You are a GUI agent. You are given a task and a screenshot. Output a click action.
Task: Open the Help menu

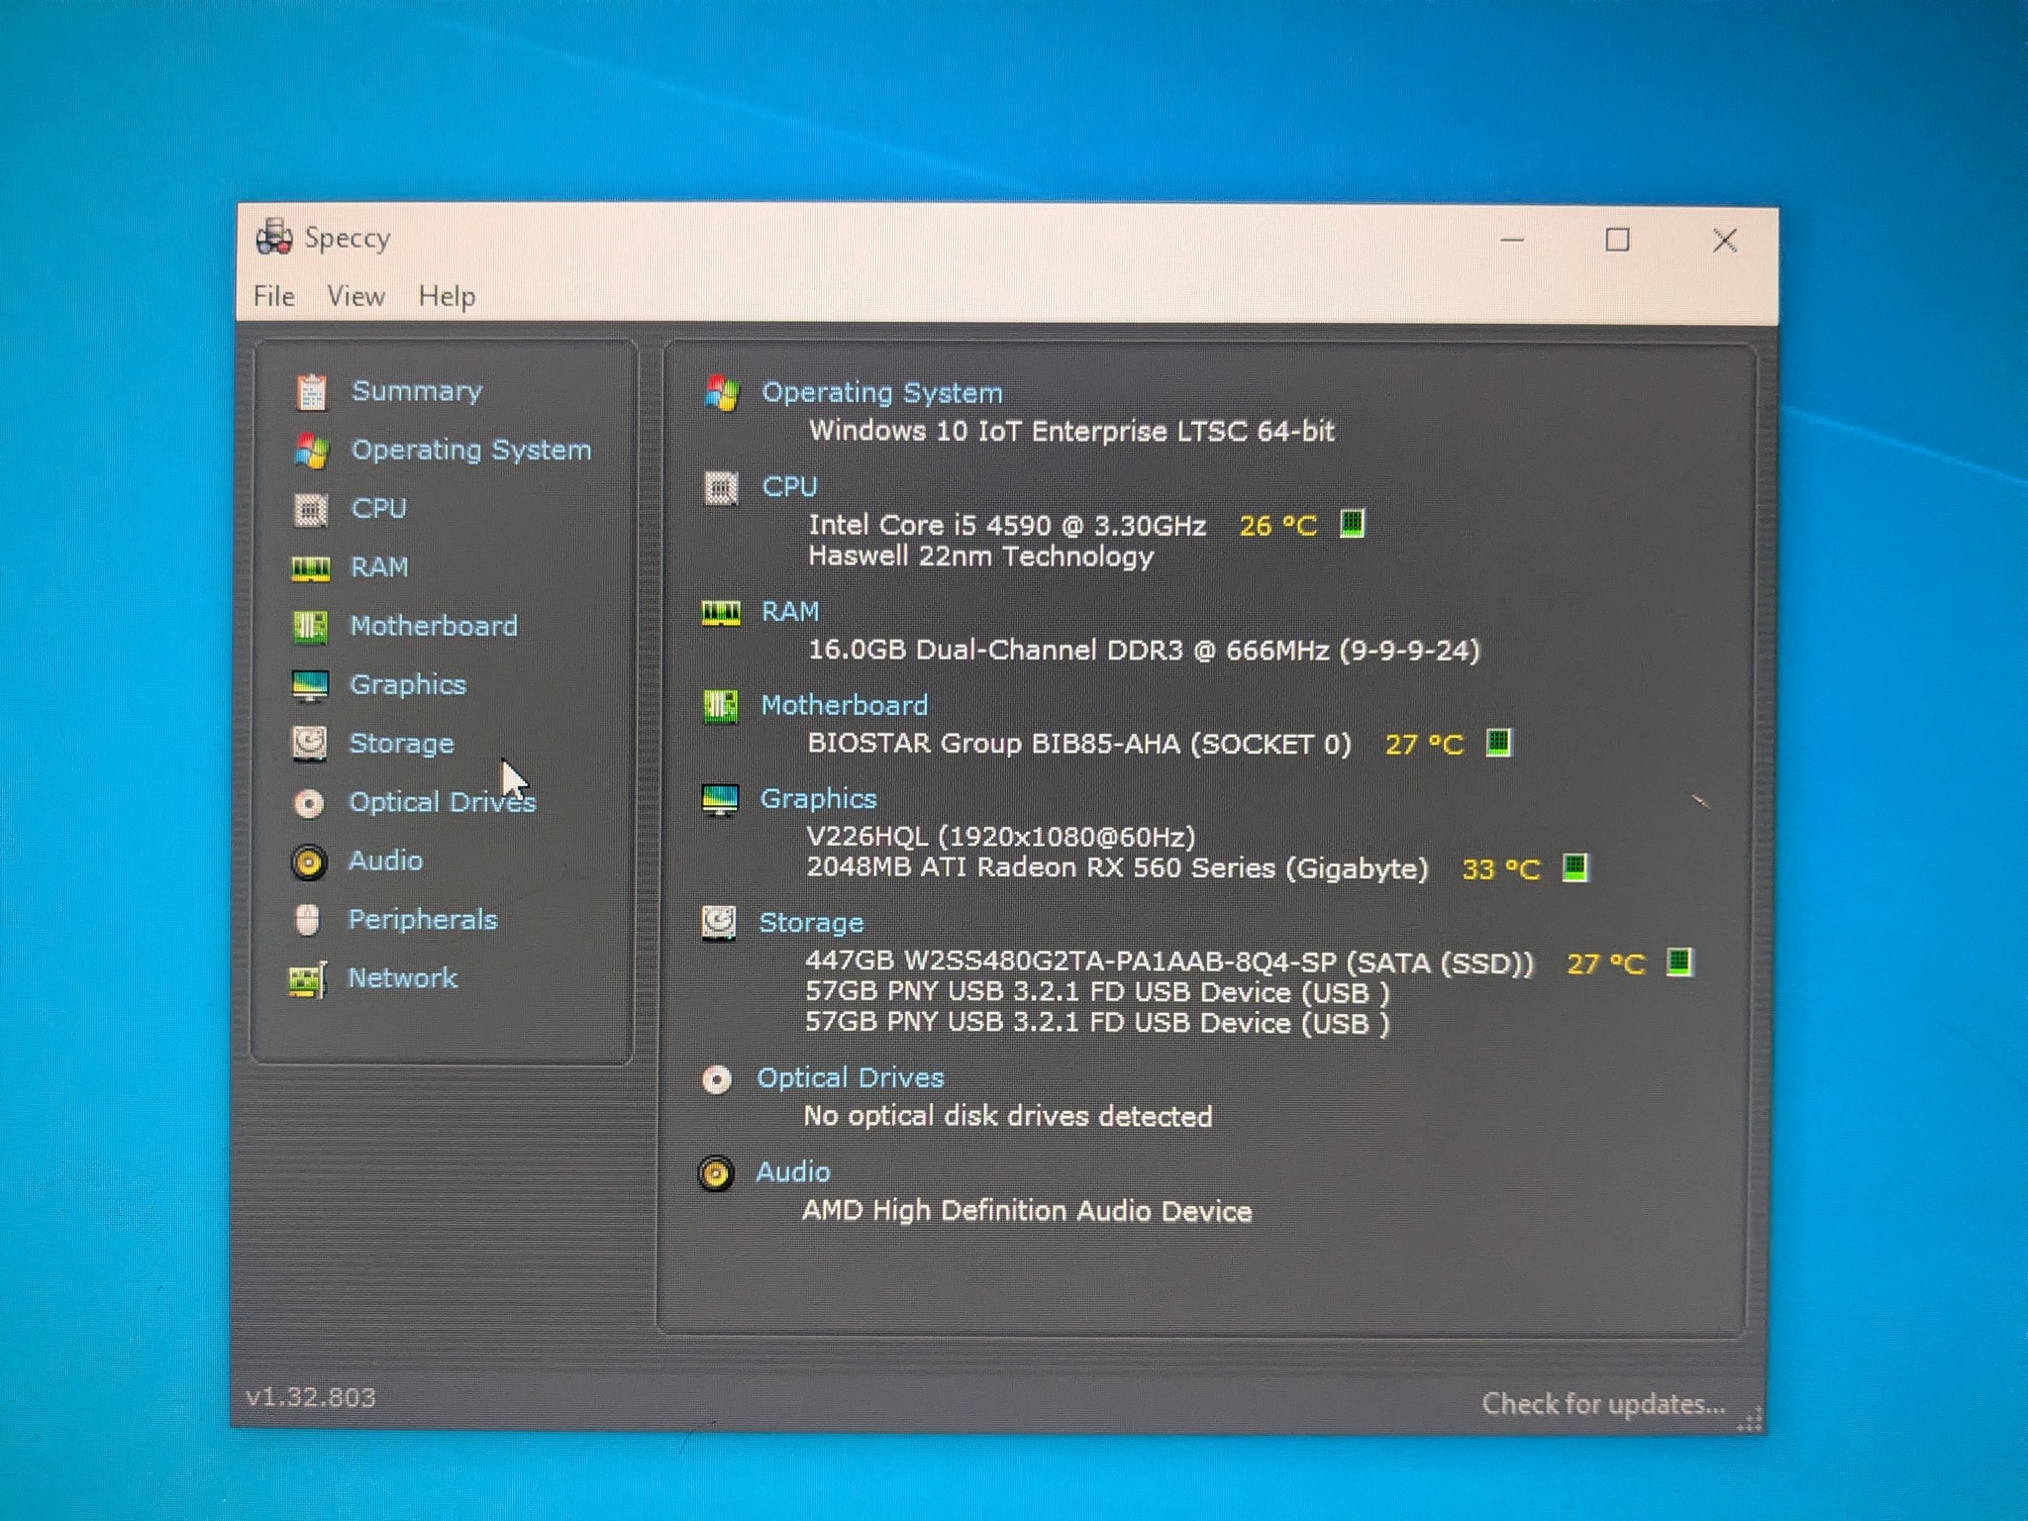pos(447,296)
